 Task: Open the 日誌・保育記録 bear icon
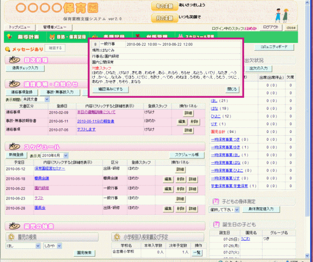(53, 37)
